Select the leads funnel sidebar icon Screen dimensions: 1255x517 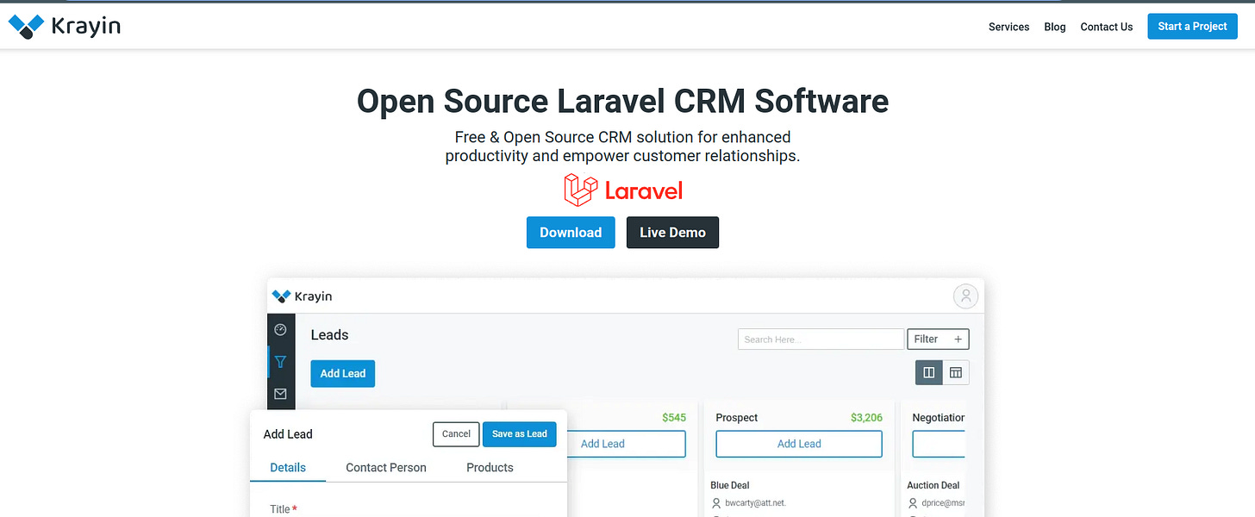280,362
